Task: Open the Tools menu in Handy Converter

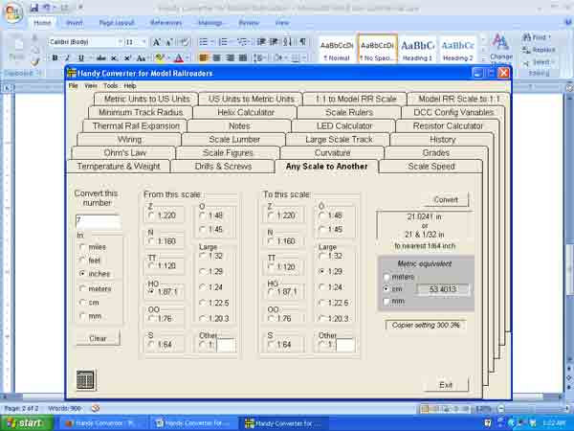Action: (x=110, y=86)
